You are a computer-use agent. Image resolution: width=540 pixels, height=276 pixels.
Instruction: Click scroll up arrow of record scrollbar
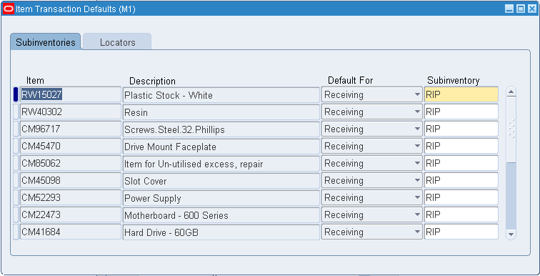[x=511, y=92]
